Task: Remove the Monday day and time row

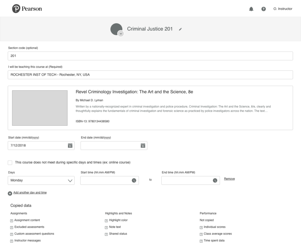Action: point(229,179)
